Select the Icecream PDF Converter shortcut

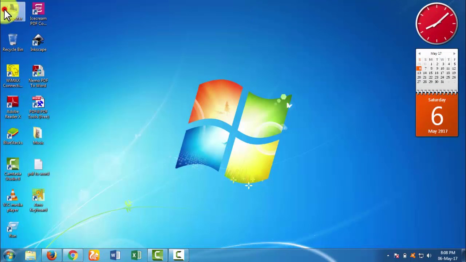38,14
